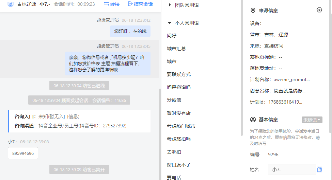Select the 城市汇总 quick phrase

(176, 49)
